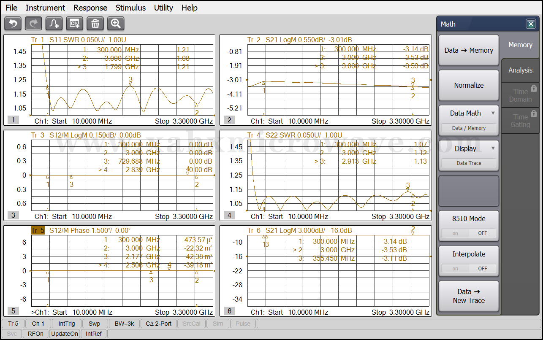543x340 pixels.
Task: Toggle the 8510 Mode switch
Action: (469, 233)
